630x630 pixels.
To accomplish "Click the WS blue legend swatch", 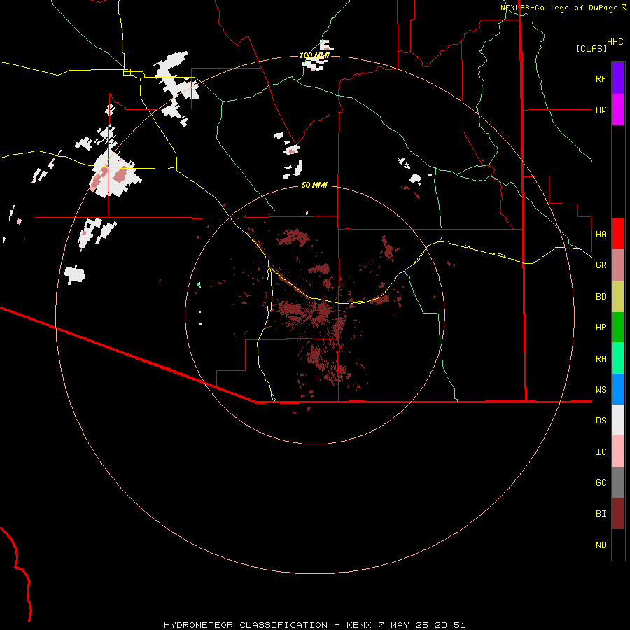I will point(618,389).
